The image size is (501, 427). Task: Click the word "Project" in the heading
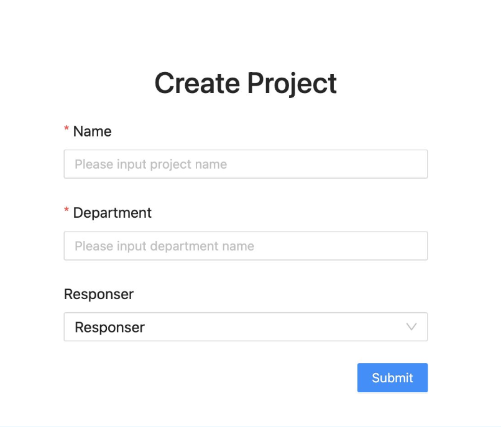[x=292, y=84]
